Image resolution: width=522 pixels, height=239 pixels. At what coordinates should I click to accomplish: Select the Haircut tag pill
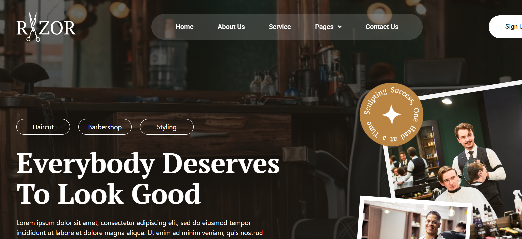pyautogui.click(x=43, y=127)
